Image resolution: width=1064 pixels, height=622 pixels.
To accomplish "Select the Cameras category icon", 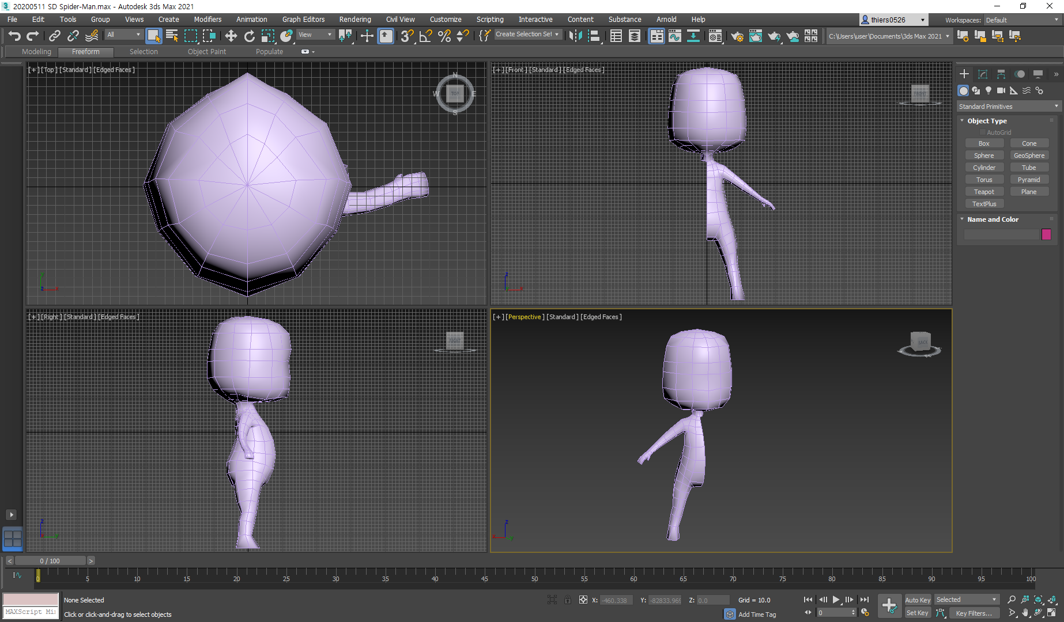I will pos(1001,90).
